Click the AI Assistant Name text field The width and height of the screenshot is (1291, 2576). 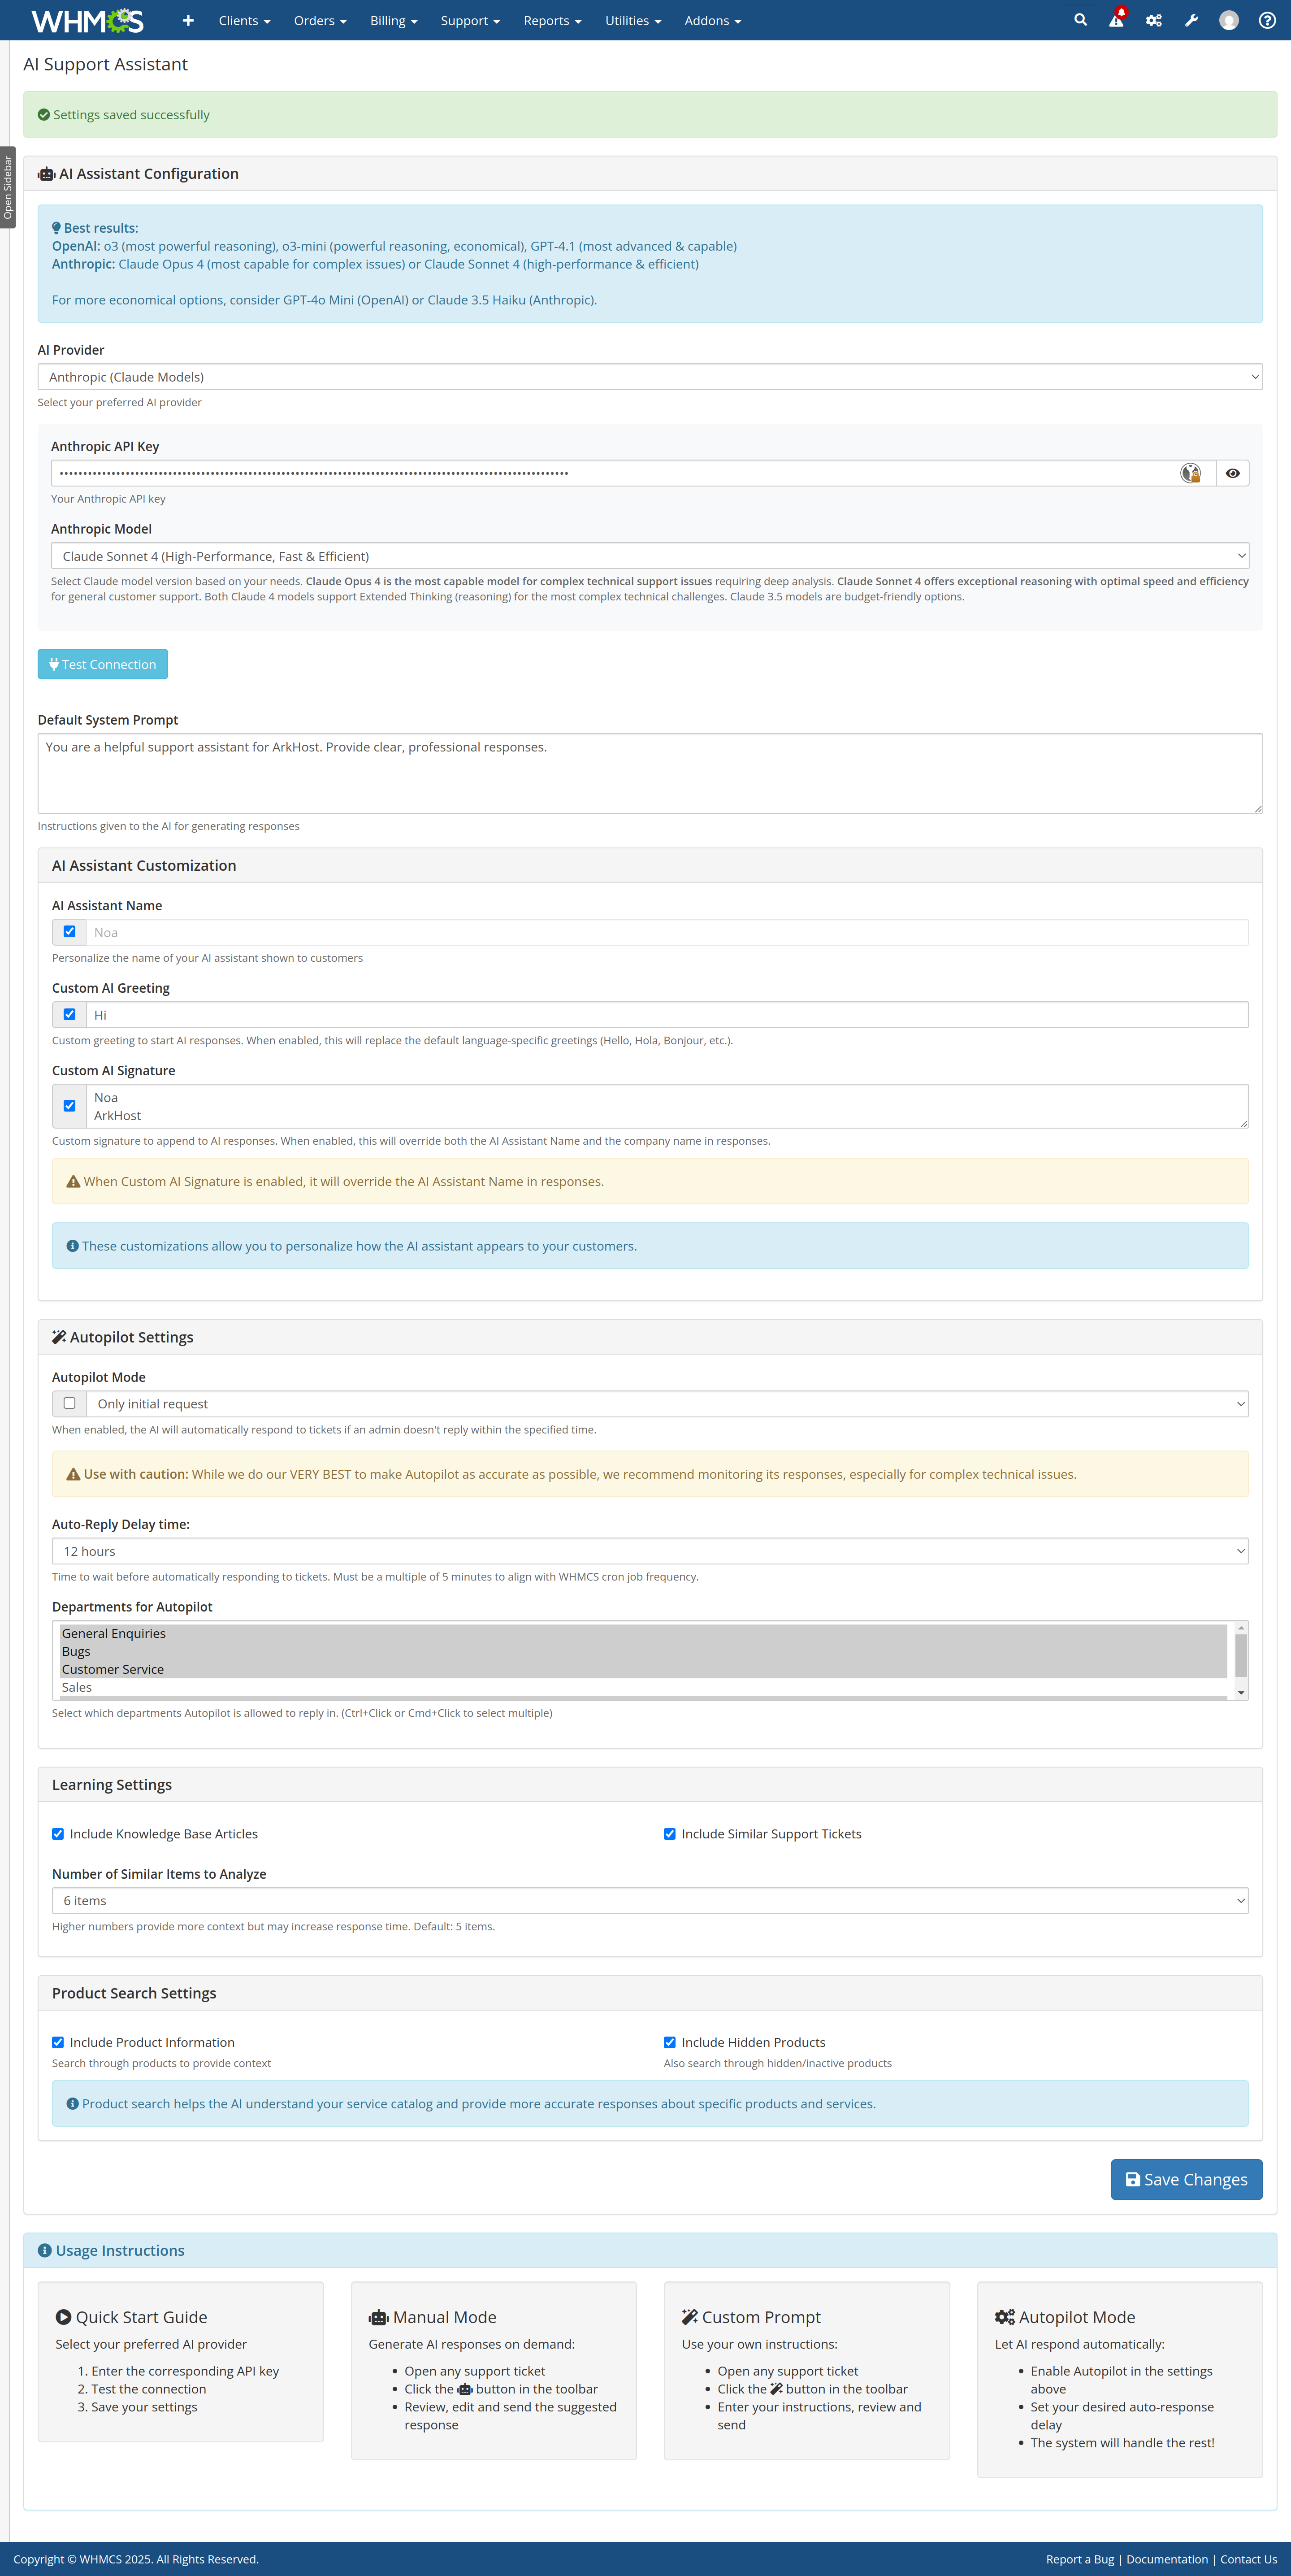[667, 932]
